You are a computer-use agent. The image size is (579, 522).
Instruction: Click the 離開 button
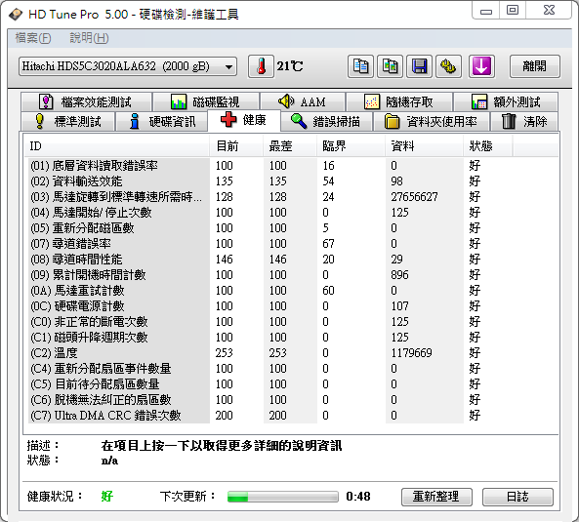click(x=535, y=66)
